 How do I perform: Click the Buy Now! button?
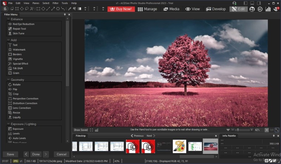click(121, 9)
